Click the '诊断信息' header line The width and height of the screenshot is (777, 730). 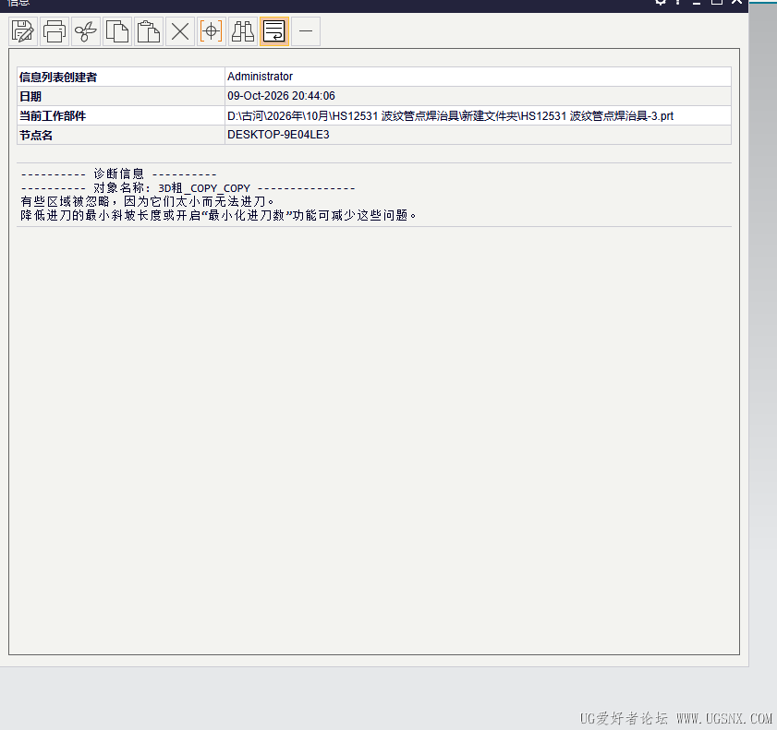(x=119, y=174)
